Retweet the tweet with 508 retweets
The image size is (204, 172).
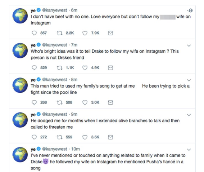pos(60,102)
